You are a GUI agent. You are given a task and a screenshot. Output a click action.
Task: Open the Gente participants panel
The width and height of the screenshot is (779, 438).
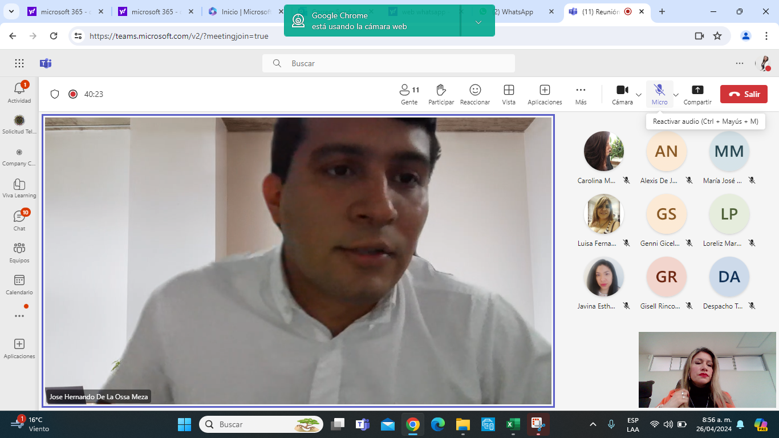(x=409, y=95)
